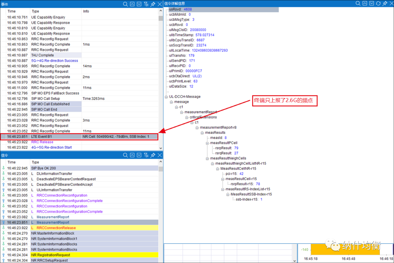Select the DeactivateEPSBearerContextRequest message

pyautogui.click(x=79, y=179)
